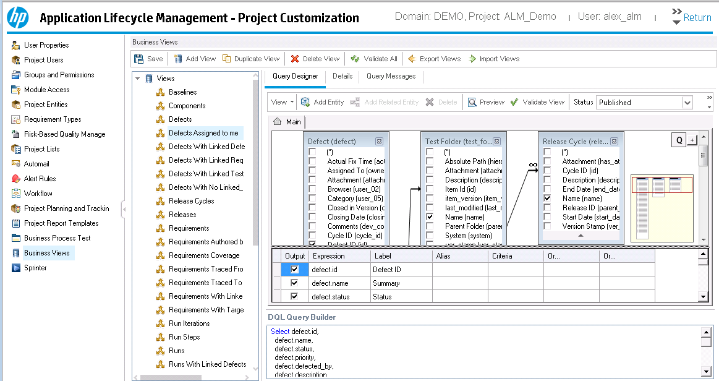The image size is (719, 381).
Task: Click the Duplicate View icon
Action: tap(226, 58)
